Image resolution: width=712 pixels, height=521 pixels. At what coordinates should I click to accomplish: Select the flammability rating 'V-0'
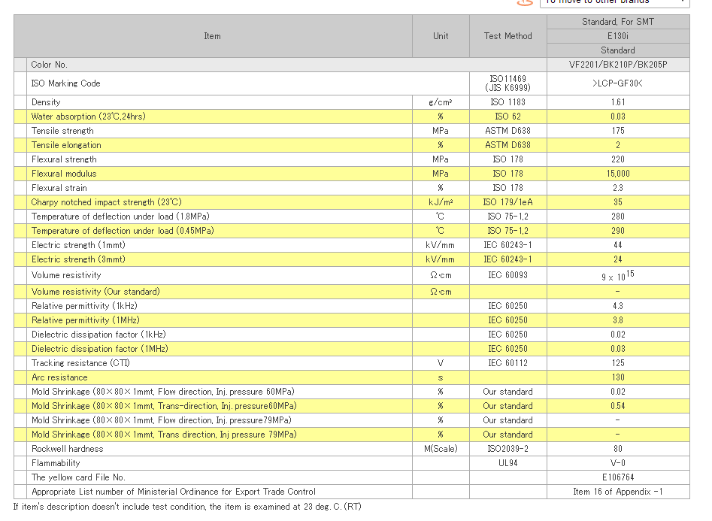(x=618, y=463)
